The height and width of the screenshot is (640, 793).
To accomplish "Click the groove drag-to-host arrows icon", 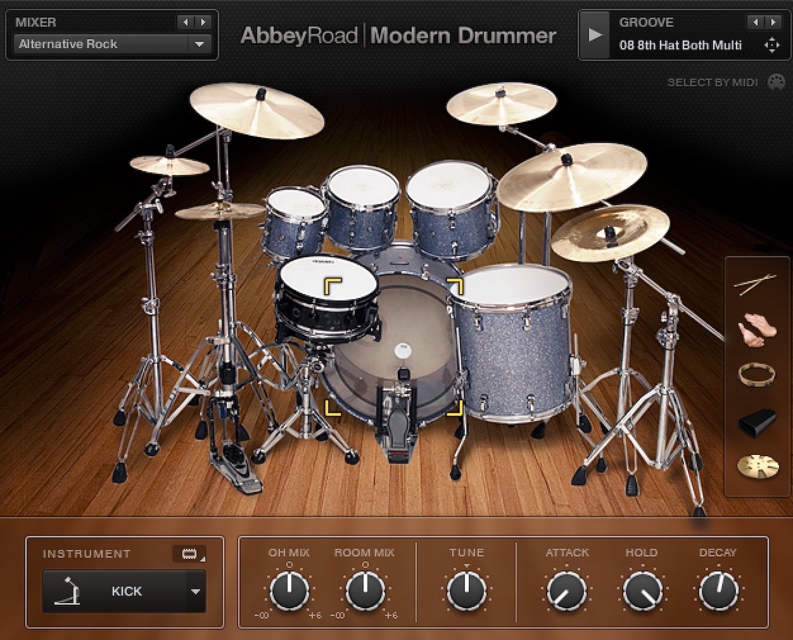I will pyautogui.click(x=771, y=45).
